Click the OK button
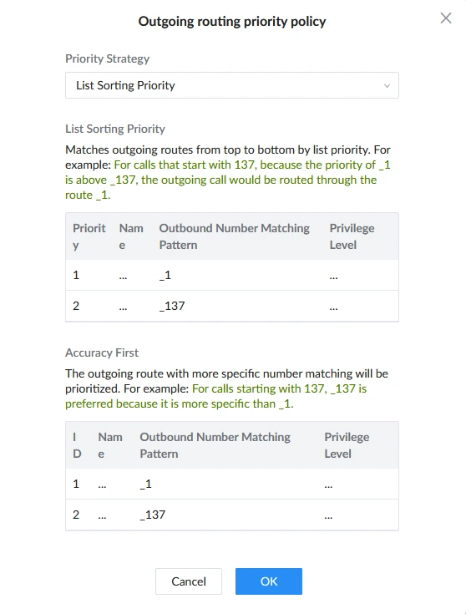 tap(269, 581)
